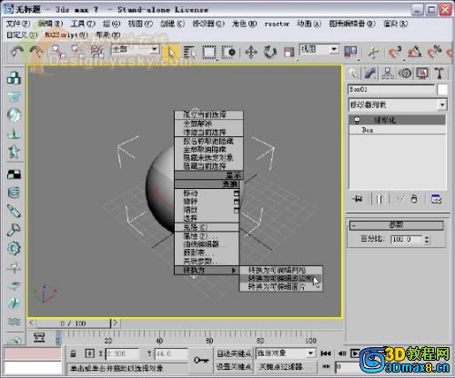Toggle the Percent Snap icon
The image size is (455, 378).
[434, 52]
